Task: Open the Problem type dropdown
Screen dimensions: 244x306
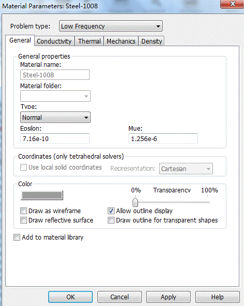Action: pyautogui.click(x=111, y=26)
